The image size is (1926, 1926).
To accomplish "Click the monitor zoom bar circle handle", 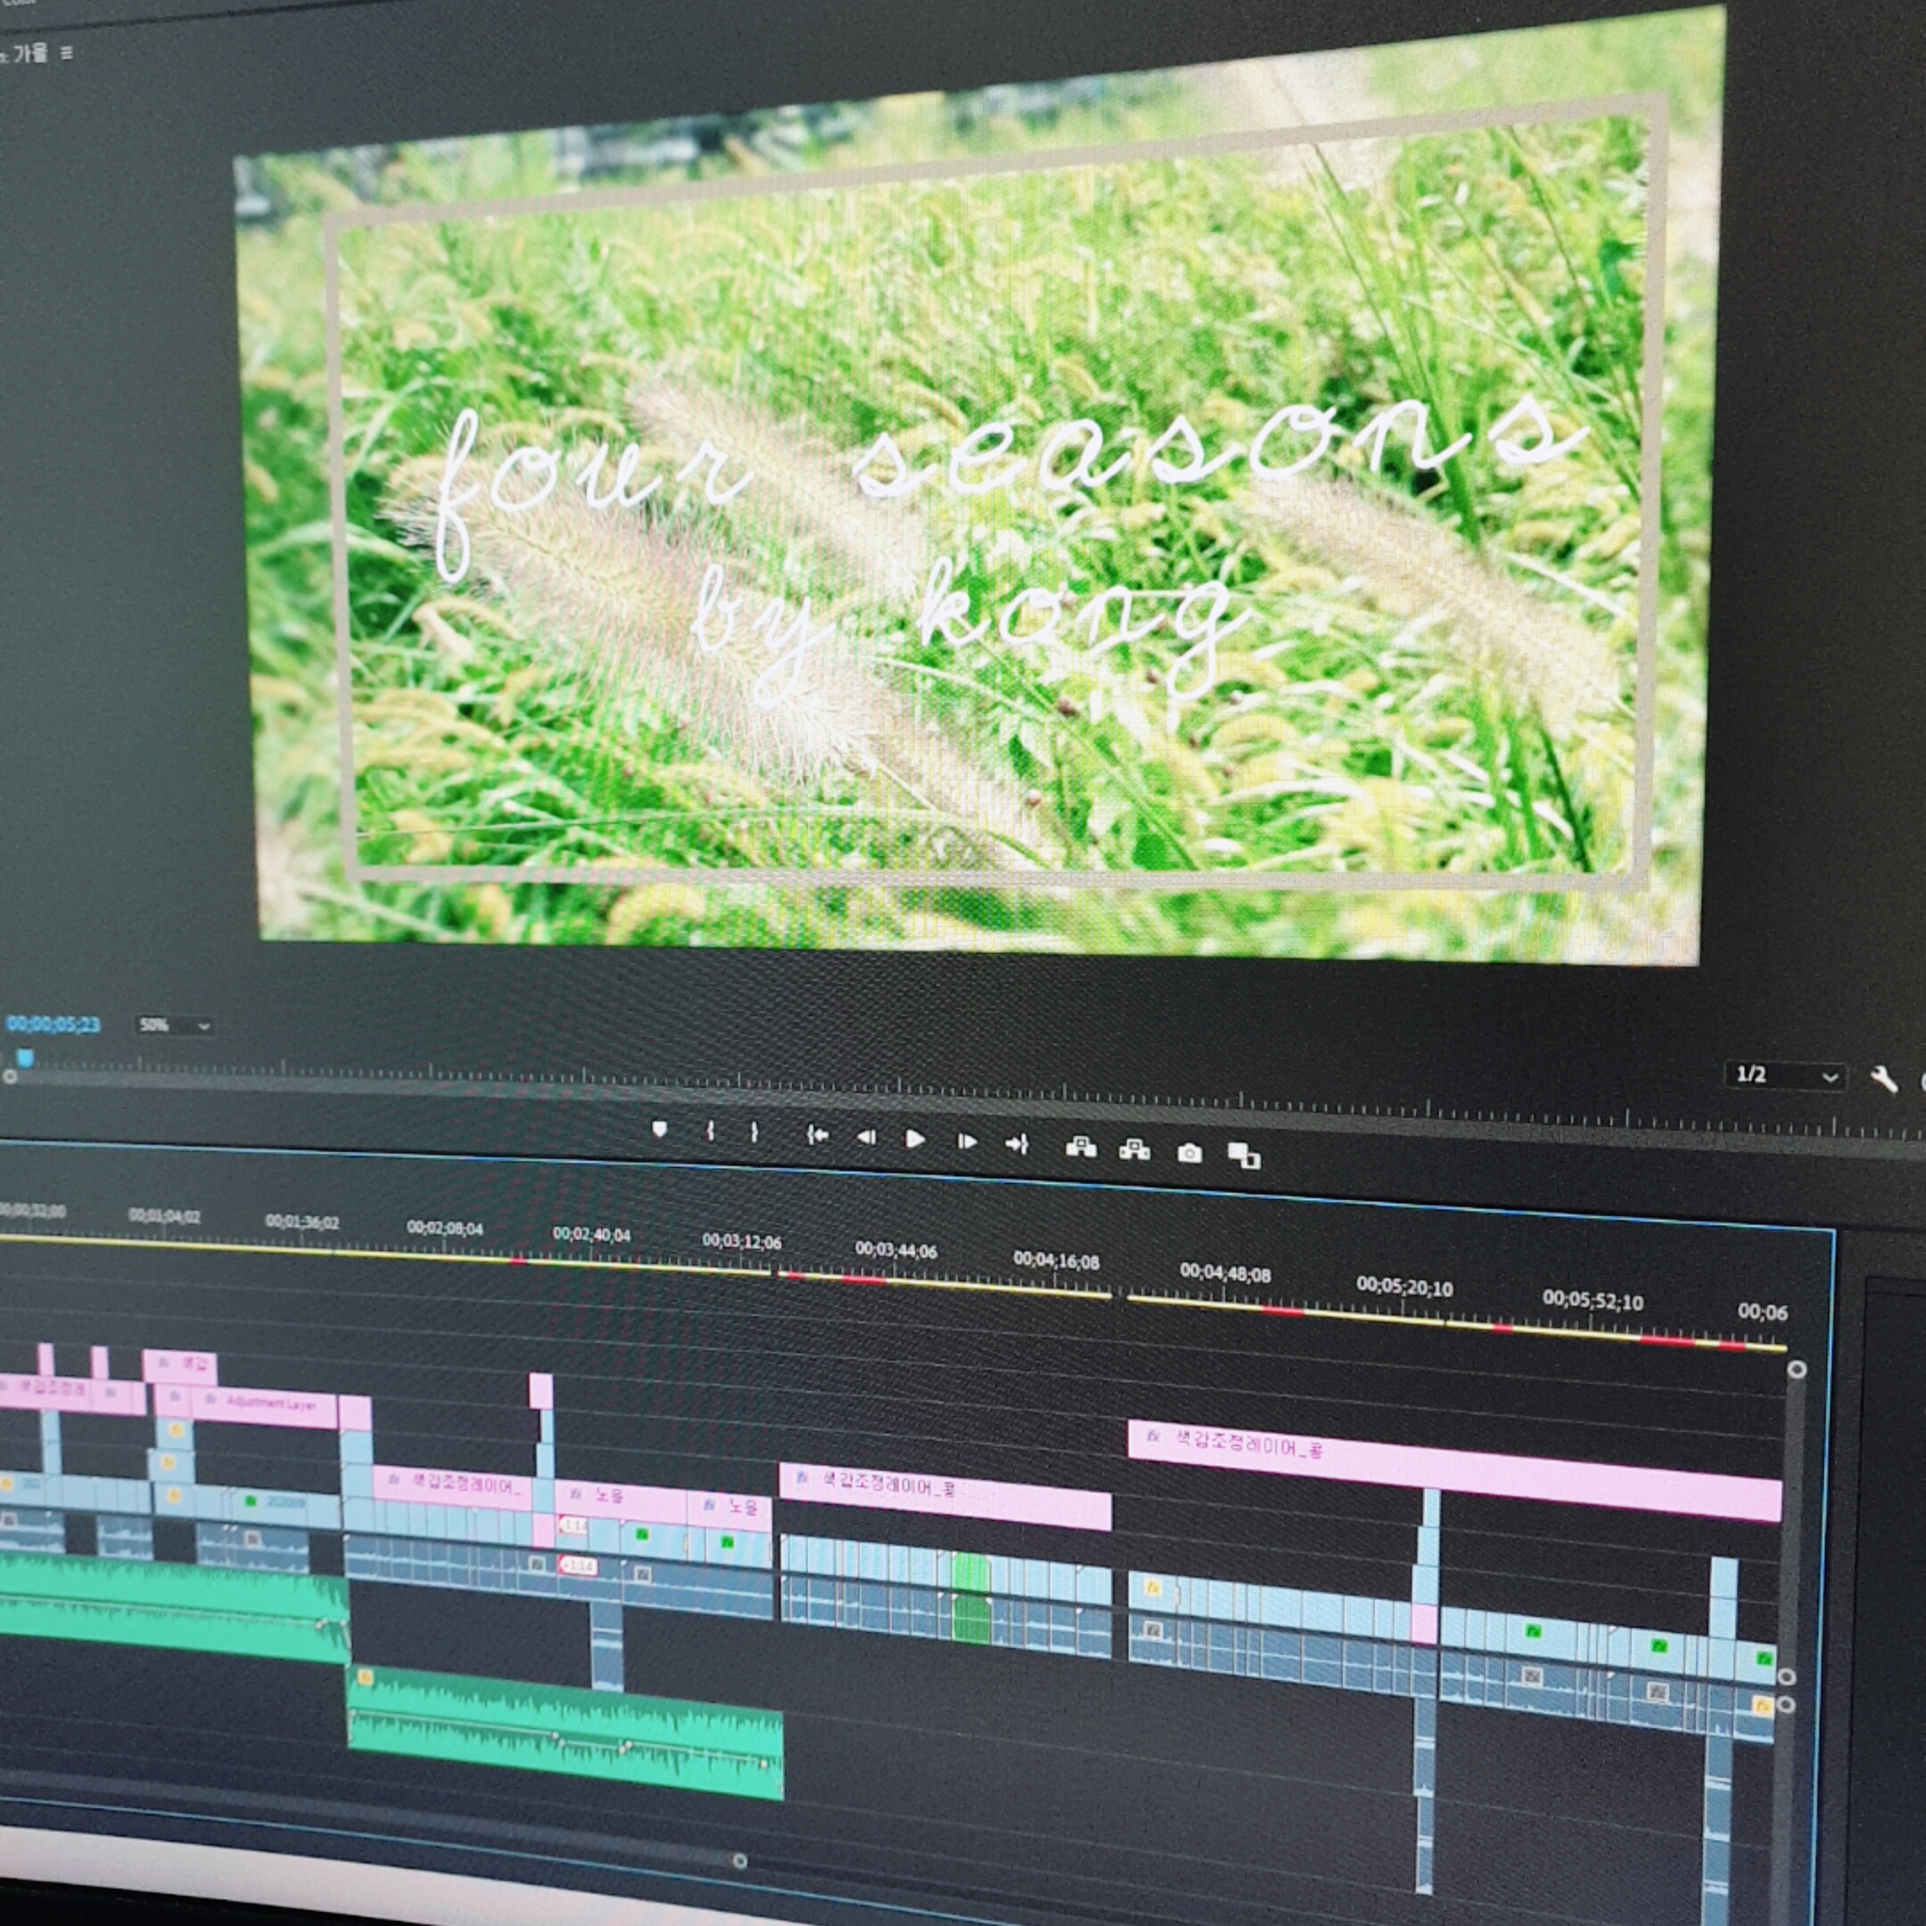I will (x=10, y=1076).
